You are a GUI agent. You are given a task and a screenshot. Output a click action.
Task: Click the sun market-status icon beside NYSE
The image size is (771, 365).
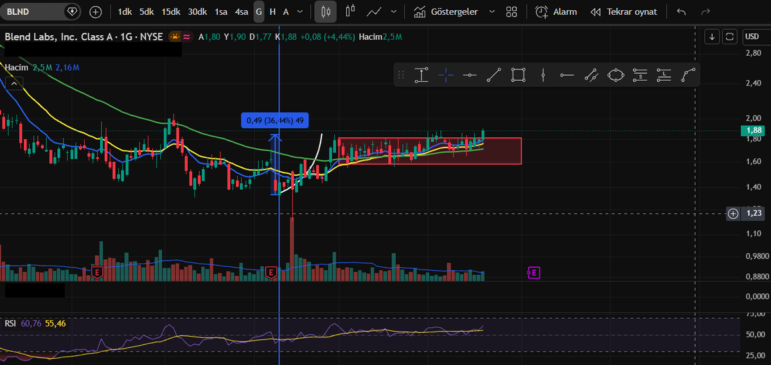[x=175, y=37]
